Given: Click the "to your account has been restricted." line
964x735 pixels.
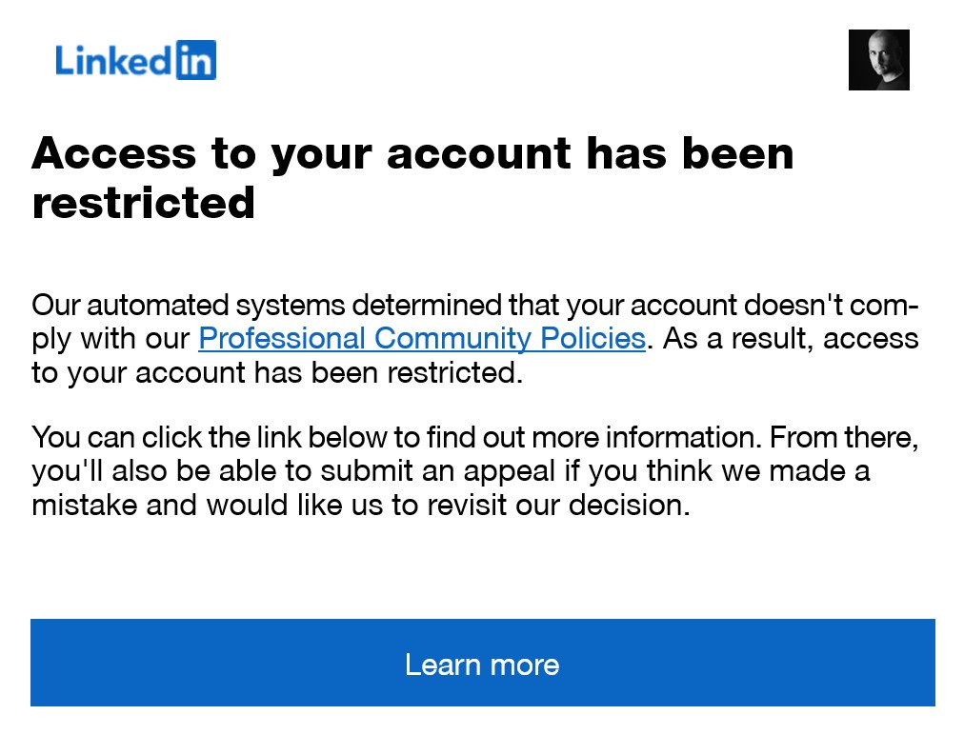Looking at the screenshot, I should (x=277, y=372).
